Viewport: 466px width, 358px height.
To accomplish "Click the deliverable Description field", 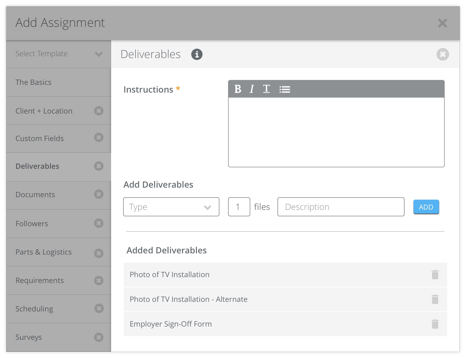I will pos(341,207).
